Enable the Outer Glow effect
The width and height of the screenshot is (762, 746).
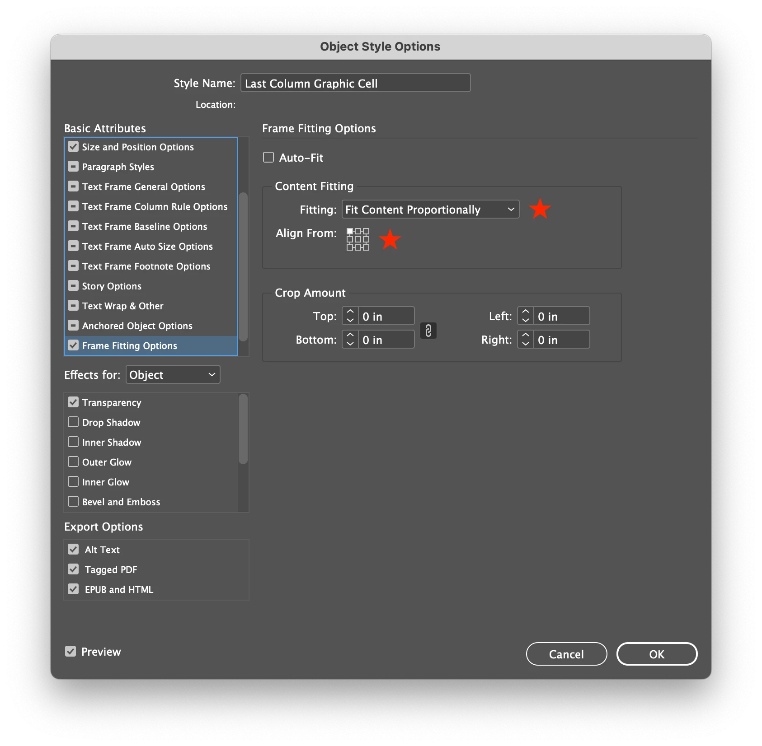point(73,462)
